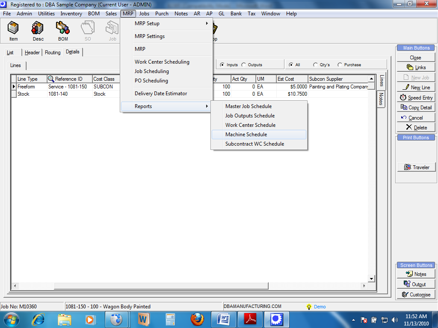Choose the Purchase radio button
The image size is (438, 328).
[x=340, y=65]
